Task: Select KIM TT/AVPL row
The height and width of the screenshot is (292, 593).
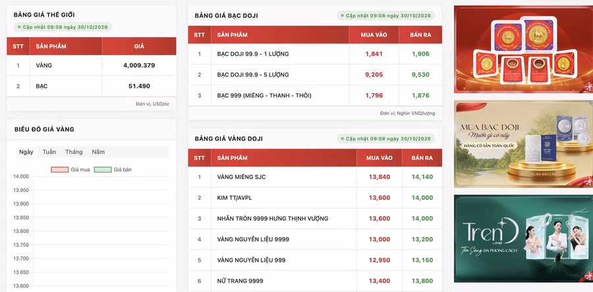Action: point(315,198)
